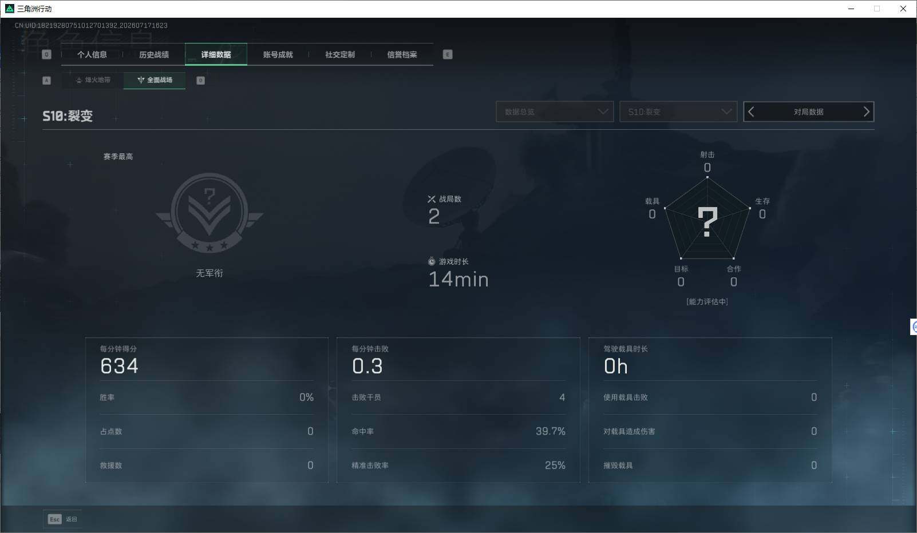Click the Esc 返回 button
The height and width of the screenshot is (533, 917).
[x=62, y=519]
